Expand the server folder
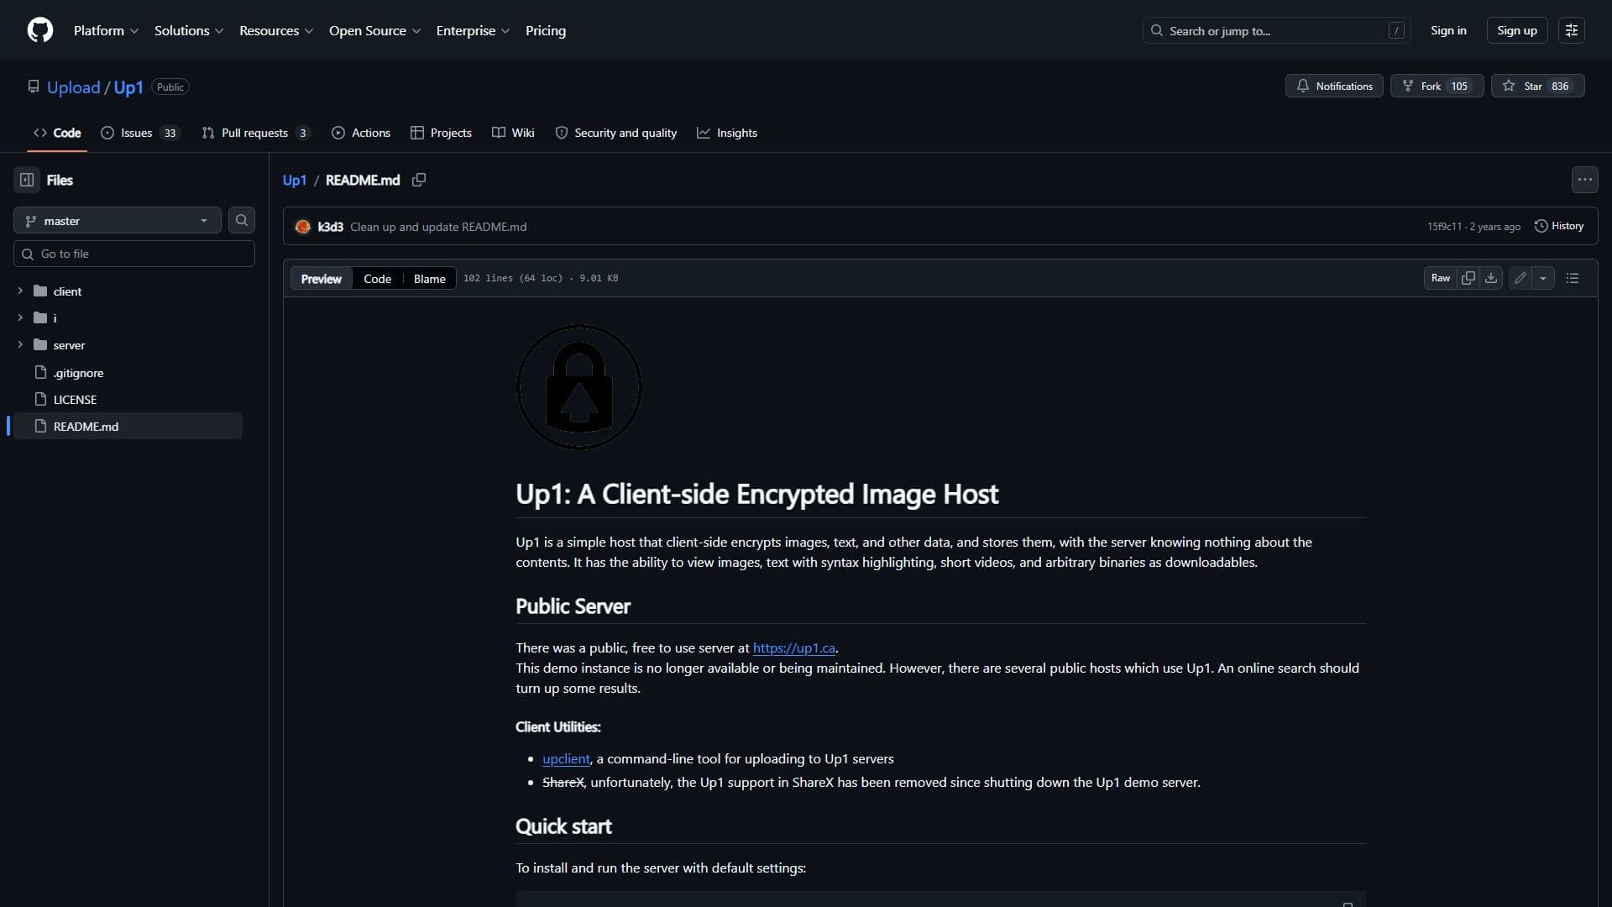 pyautogui.click(x=20, y=344)
